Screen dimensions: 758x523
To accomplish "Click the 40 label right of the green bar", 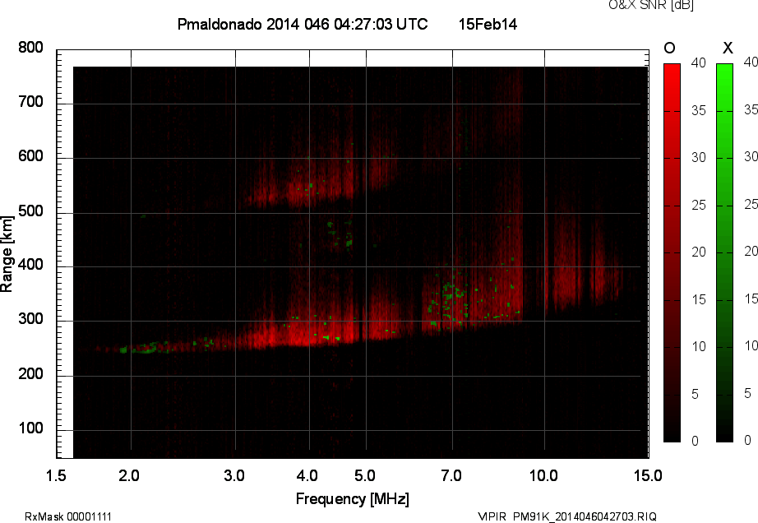I will click(x=749, y=62).
